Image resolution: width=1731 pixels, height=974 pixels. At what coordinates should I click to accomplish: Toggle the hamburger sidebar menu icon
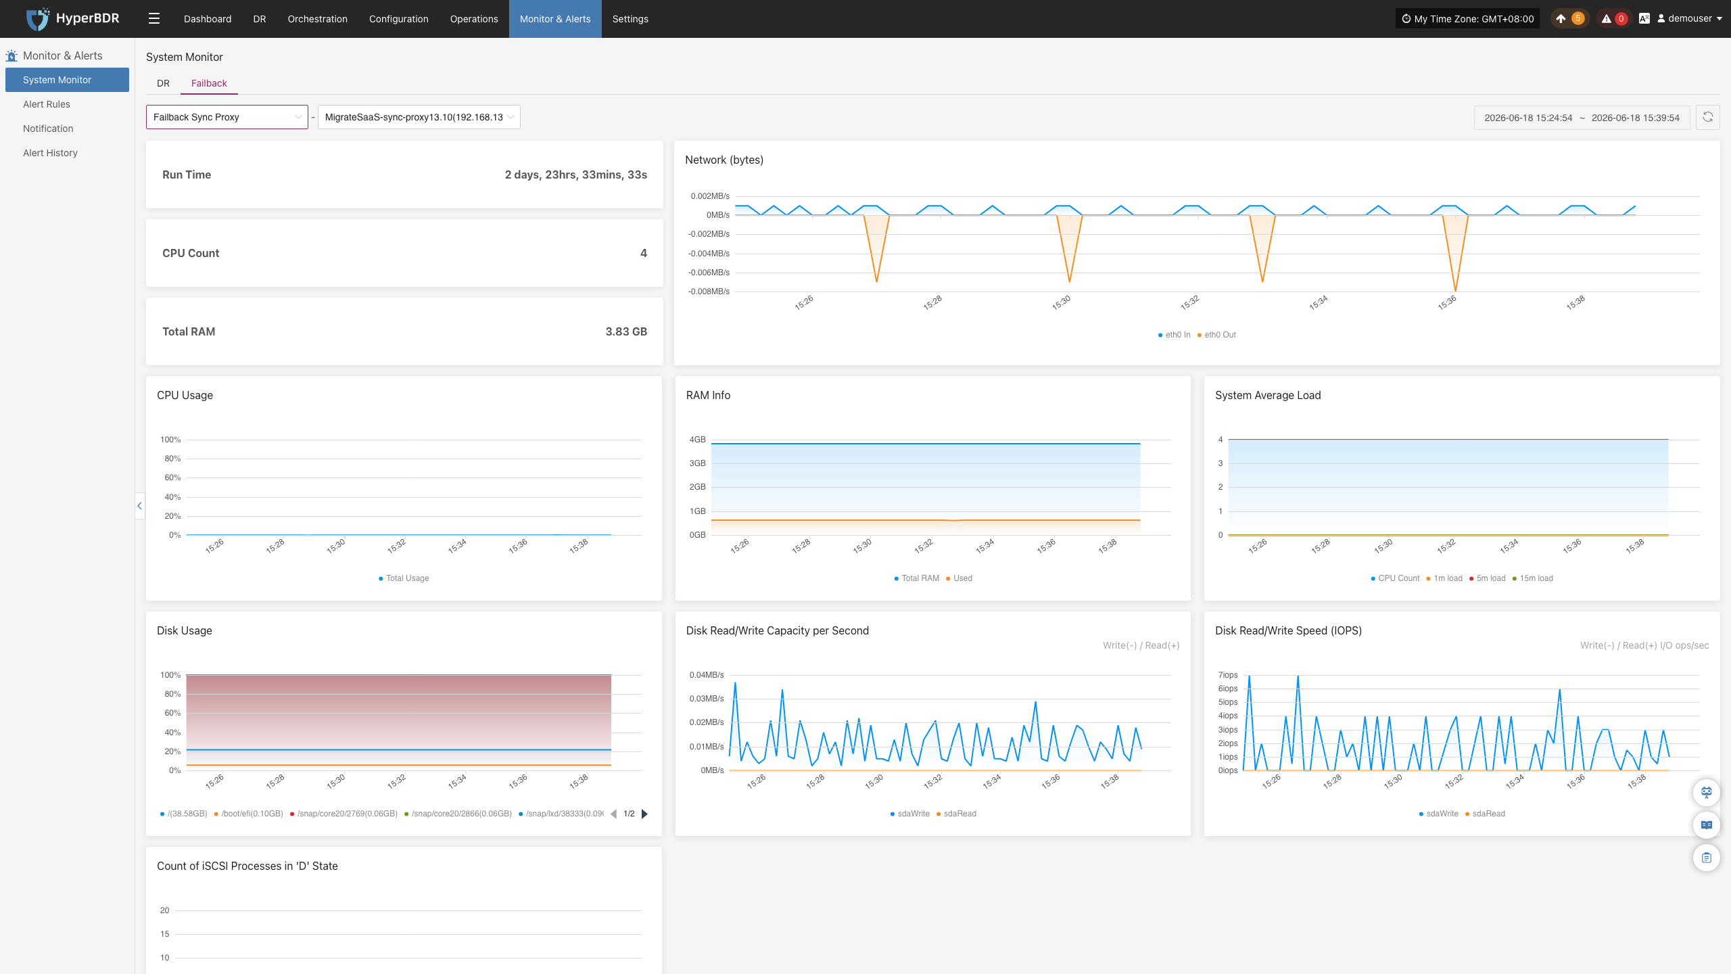coord(154,19)
